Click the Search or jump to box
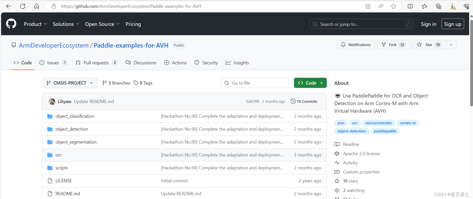This screenshot has width=473, height=199. pos(361,24)
